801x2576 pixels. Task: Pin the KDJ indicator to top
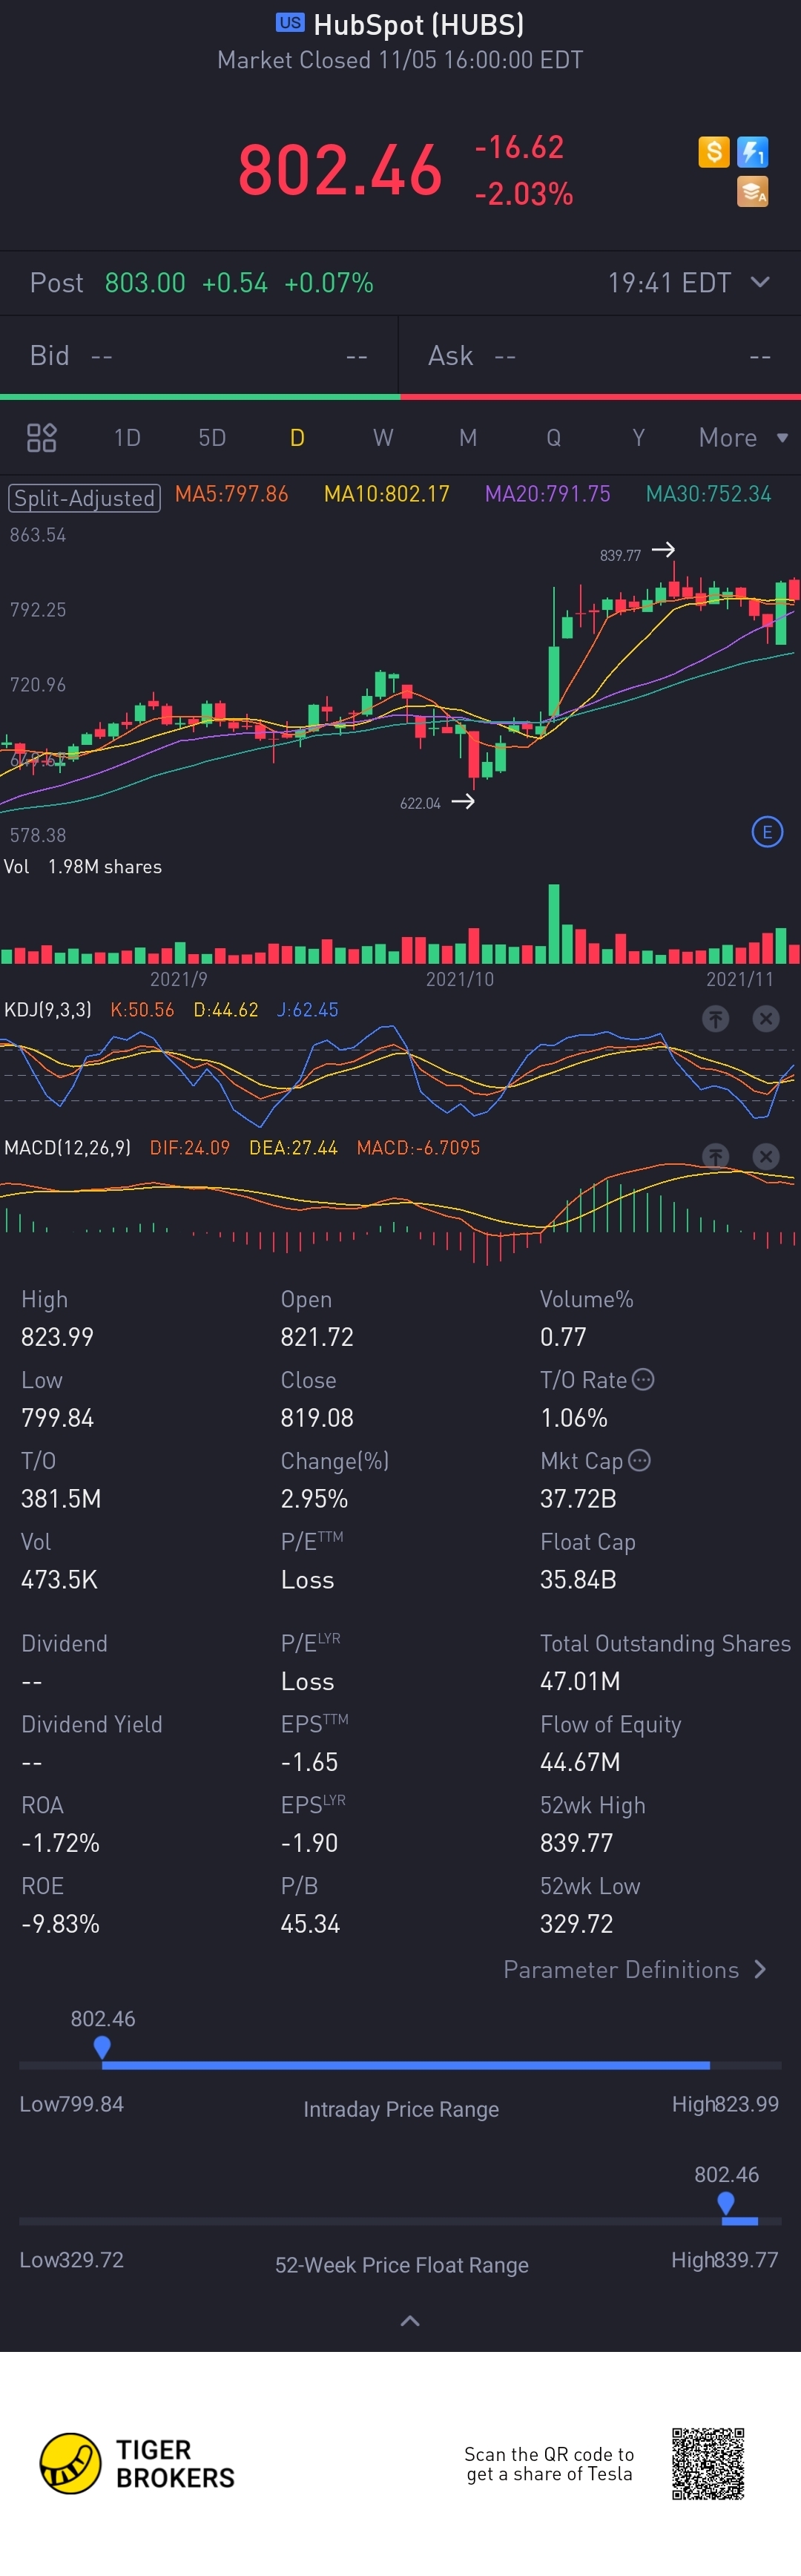pos(715,1019)
